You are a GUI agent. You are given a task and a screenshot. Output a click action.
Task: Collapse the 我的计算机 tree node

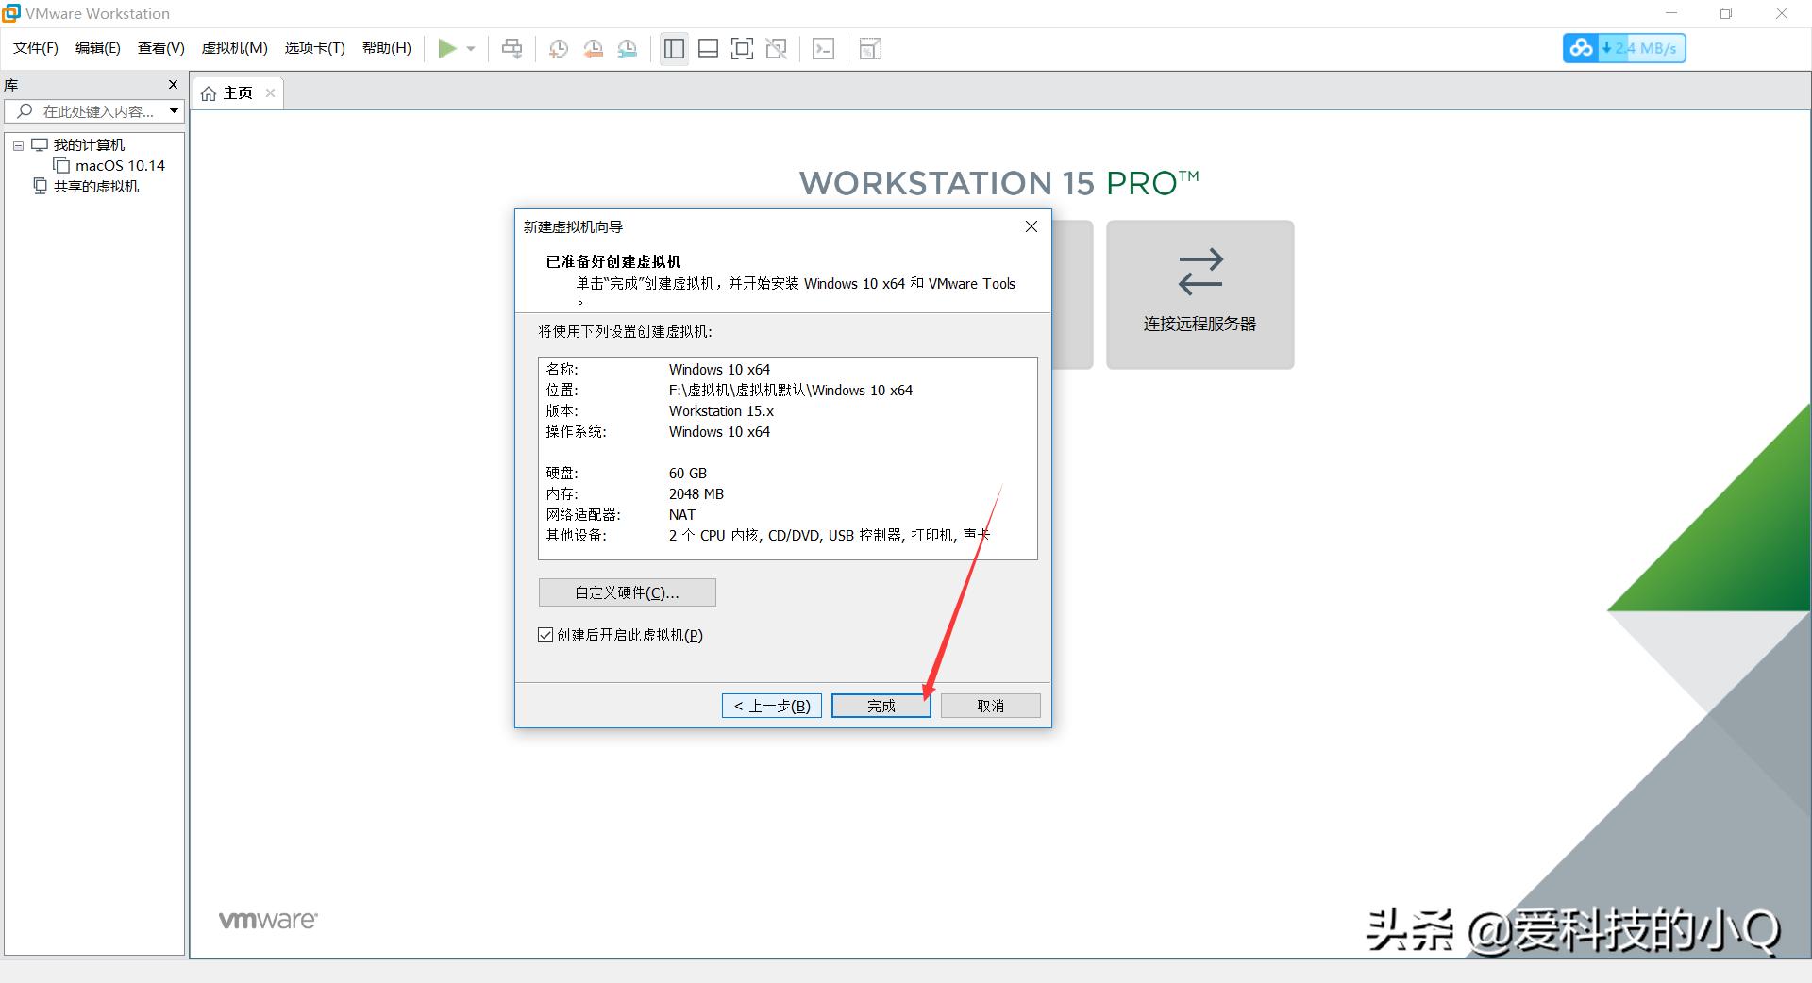pos(17,144)
